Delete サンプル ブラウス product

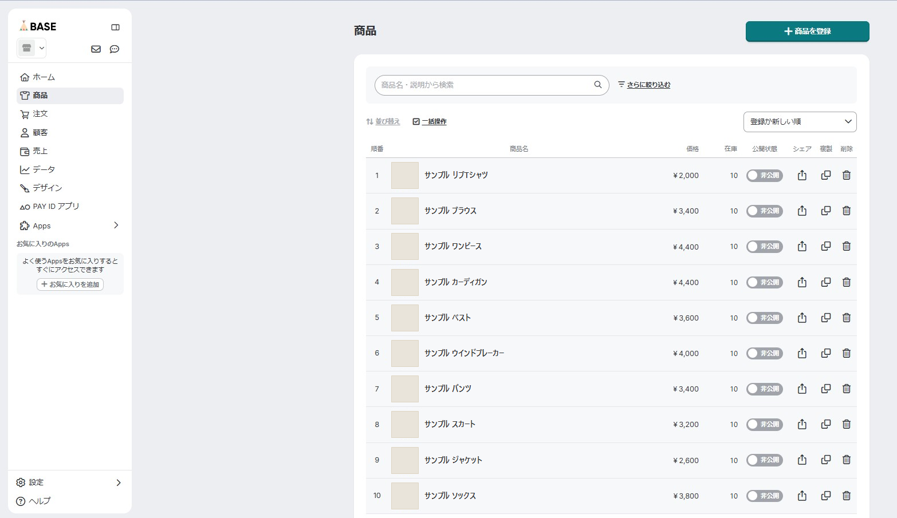[847, 211]
